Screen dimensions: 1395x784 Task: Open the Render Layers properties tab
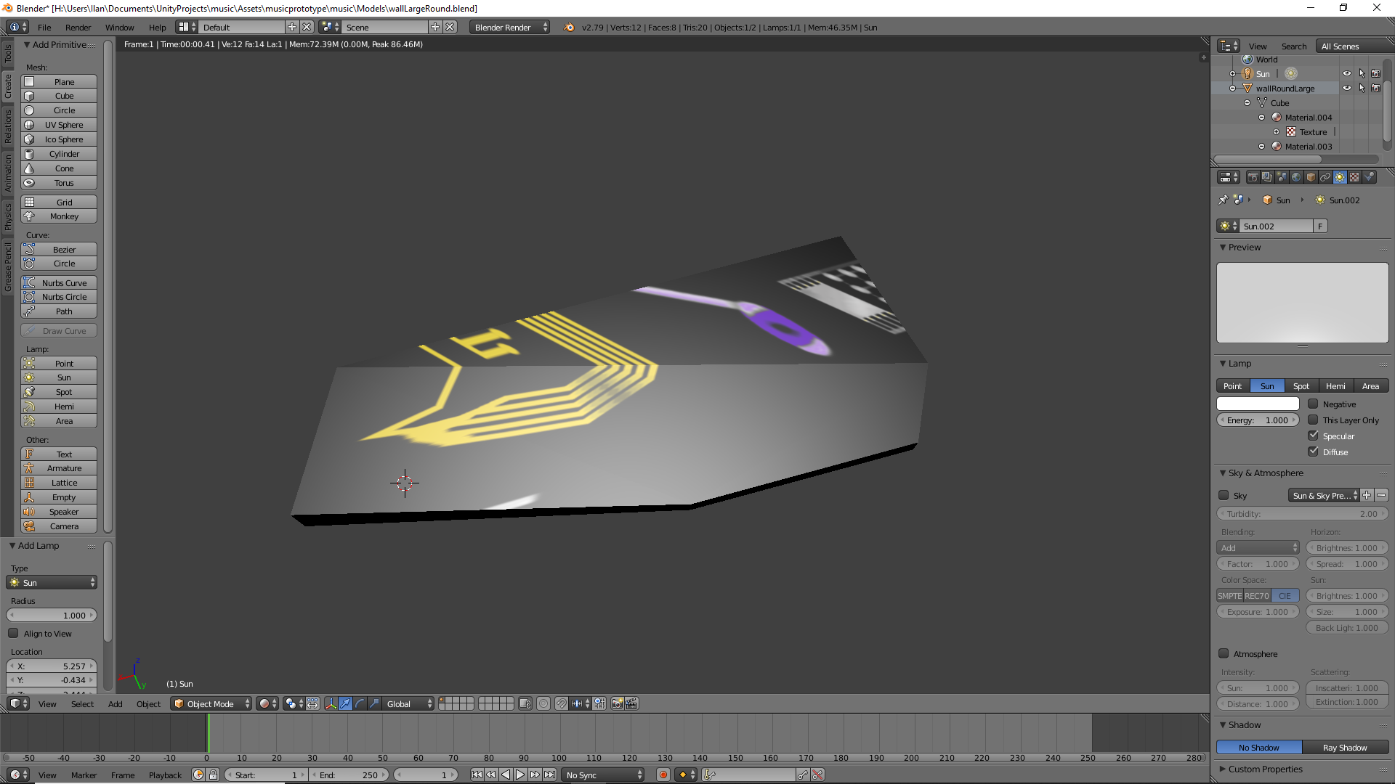click(x=1267, y=177)
